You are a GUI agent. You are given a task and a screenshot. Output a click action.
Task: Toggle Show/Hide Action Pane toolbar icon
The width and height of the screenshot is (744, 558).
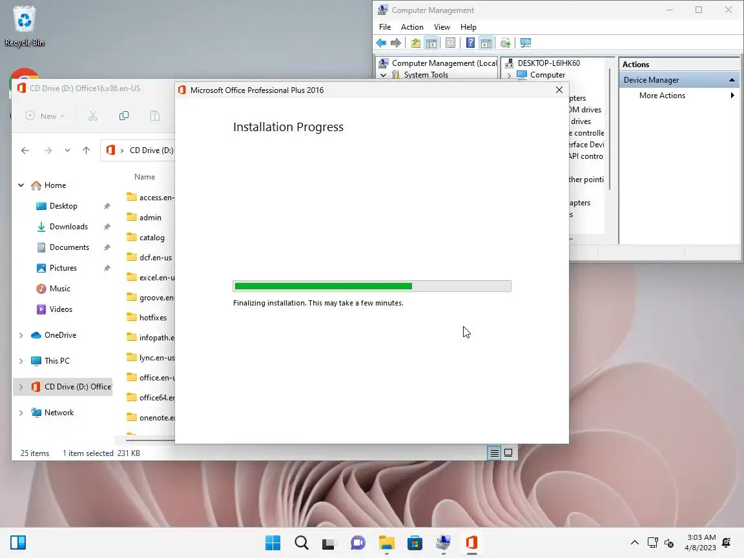pyautogui.click(x=486, y=43)
